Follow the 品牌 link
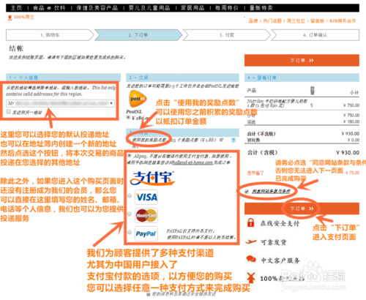 tap(253, 21)
